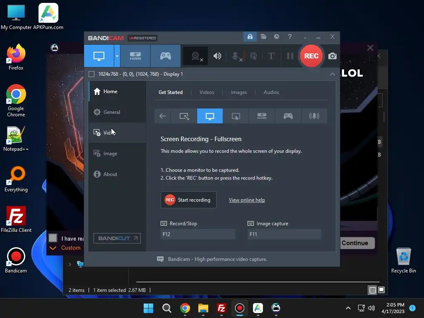Select rectangle-on-screen mode icon
424x318 pixels.
(184, 116)
